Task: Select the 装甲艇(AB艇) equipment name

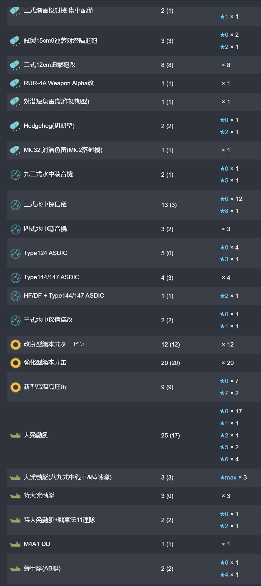Action: click(42, 568)
